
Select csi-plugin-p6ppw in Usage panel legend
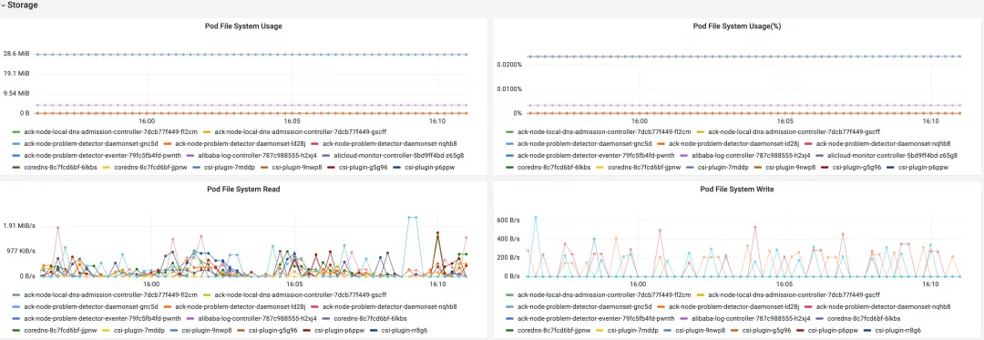pyautogui.click(x=431, y=168)
